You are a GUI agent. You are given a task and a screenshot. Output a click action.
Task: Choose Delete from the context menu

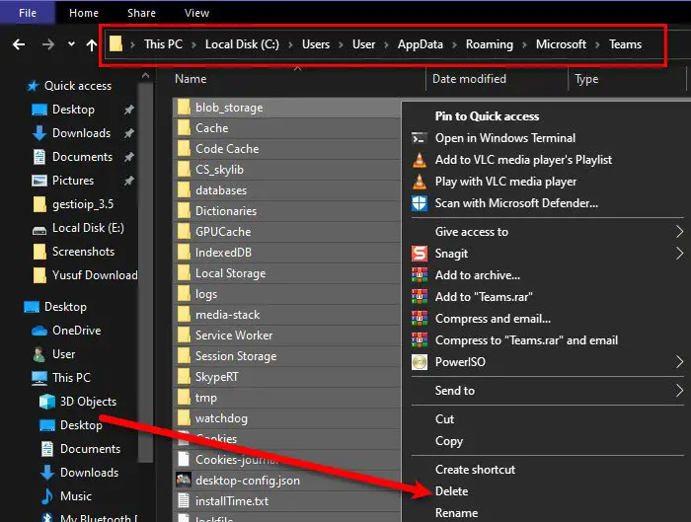(451, 491)
